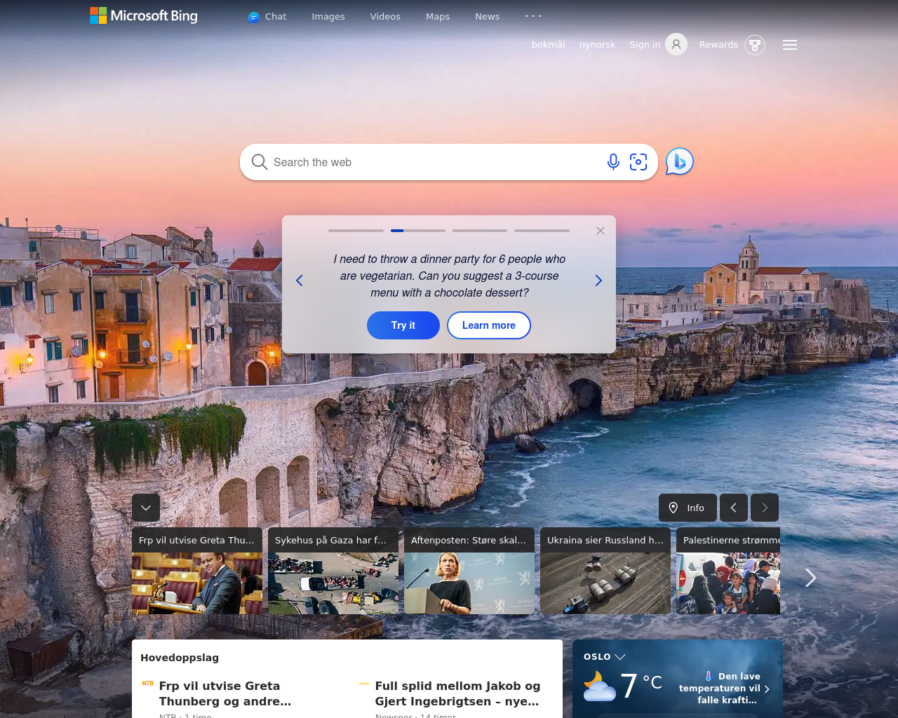Close the chat suggestion card
This screenshot has width=898, height=718.
click(601, 231)
